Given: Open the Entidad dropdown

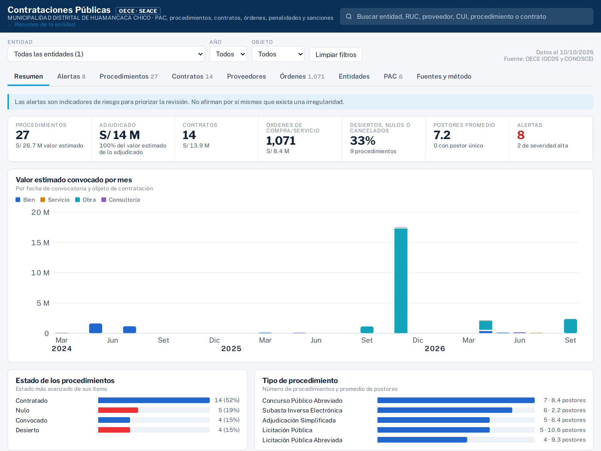Looking at the screenshot, I should click(x=106, y=54).
